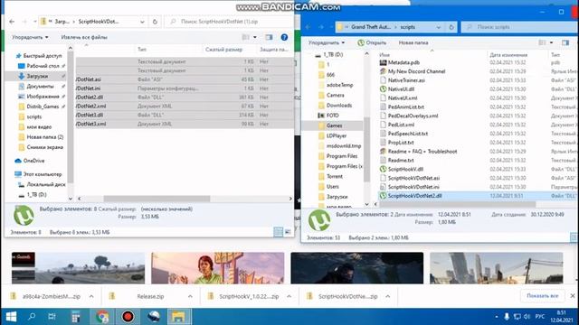Click the search field of the scripts window

click(x=518, y=27)
